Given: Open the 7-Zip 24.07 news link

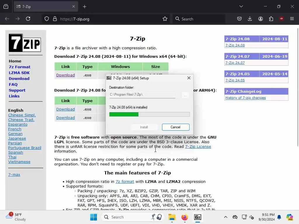Looking at the screenshot, I should pos(235,63).
